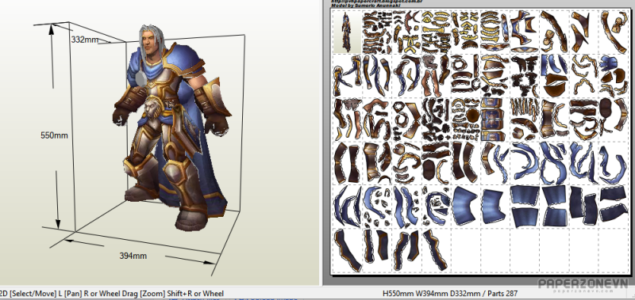
Task: Click the 394mm width dimension label
Action: pyautogui.click(x=133, y=256)
